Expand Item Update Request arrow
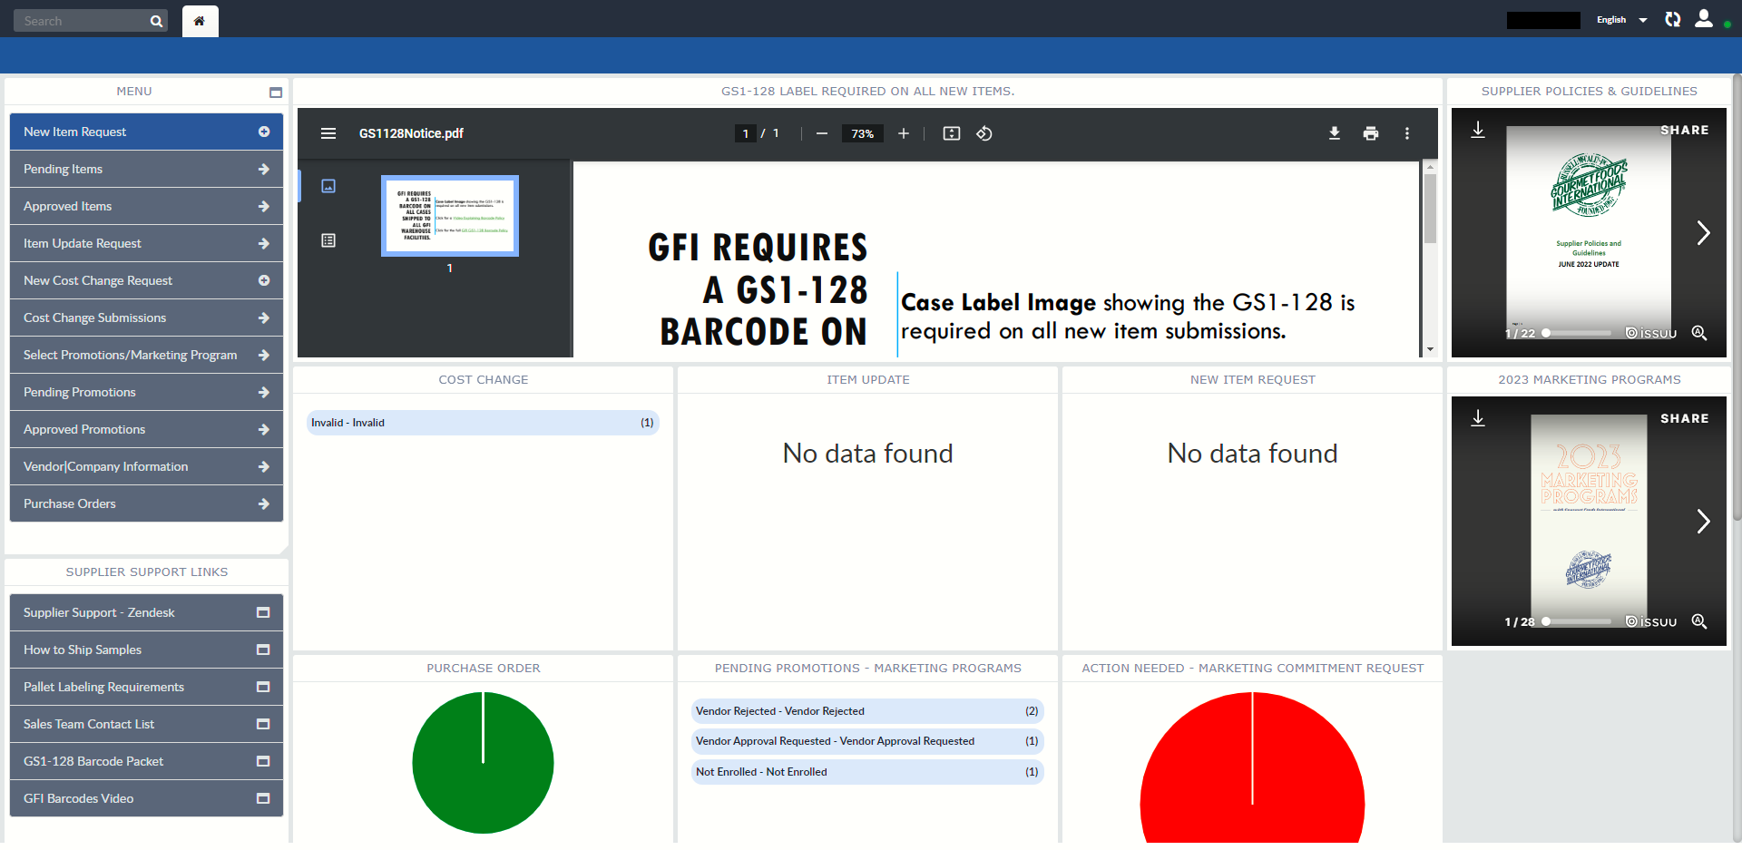 pyautogui.click(x=264, y=243)
